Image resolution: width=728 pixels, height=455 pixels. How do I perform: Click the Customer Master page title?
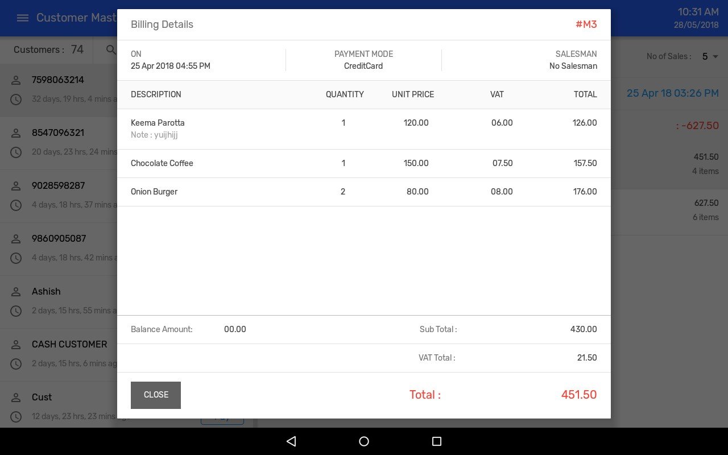click(x=76, y=18)
